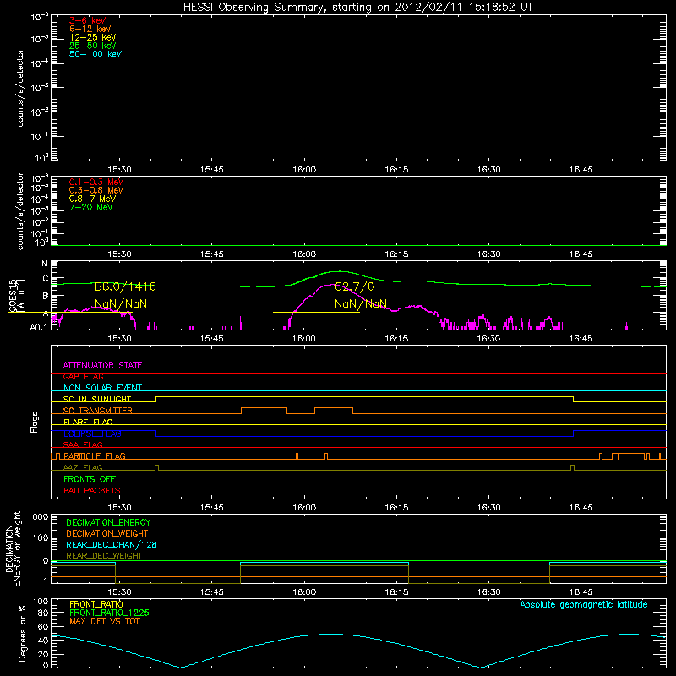This screenshot has width=676, height=676.
Task: Click yellow flare interval bar under C2.7/0
Action: 316,312
